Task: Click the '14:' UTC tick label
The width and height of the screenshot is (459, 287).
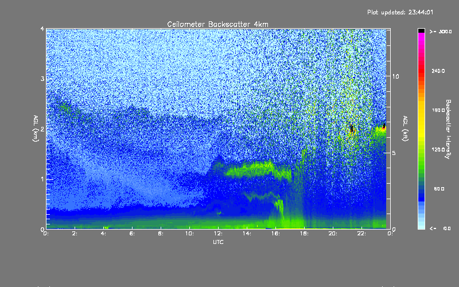Action: [247, 234]
